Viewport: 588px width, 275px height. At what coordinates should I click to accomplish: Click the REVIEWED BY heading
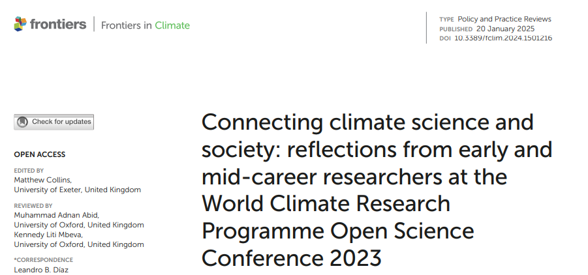point(33,206)
